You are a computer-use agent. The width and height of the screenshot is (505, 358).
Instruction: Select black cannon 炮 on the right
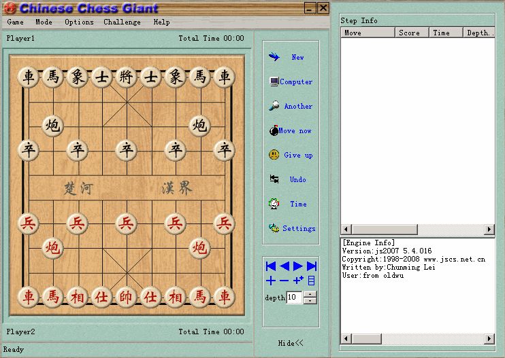[x=199, y=125]
